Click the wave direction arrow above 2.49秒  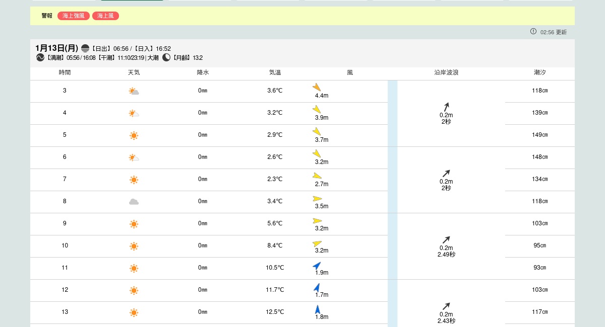tap(446, 240)
